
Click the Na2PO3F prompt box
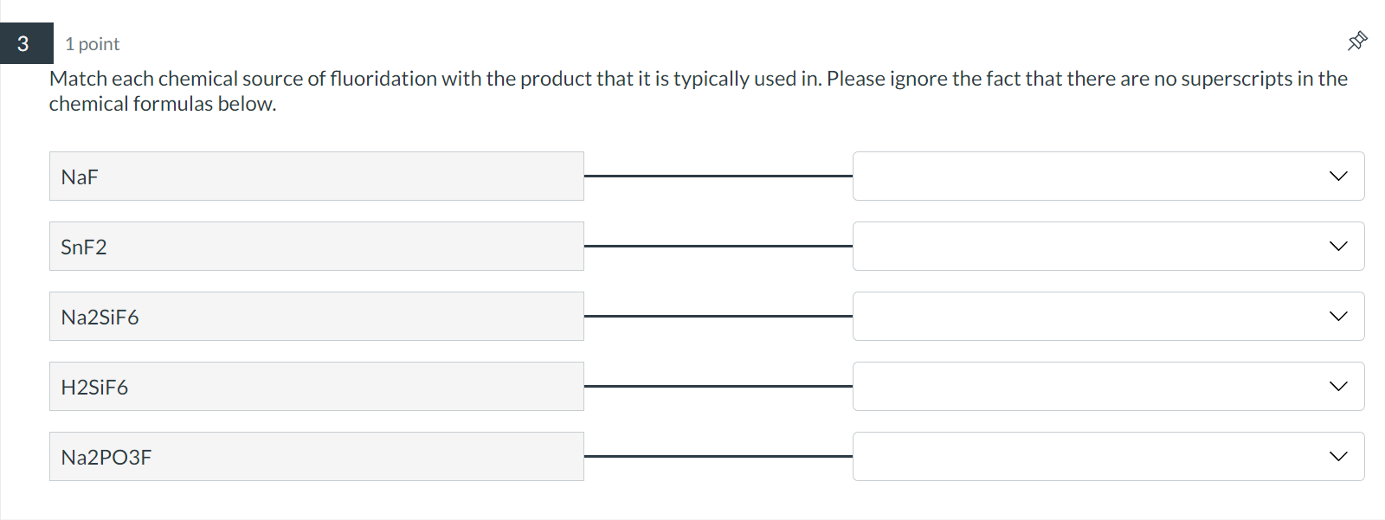point(316,457)
